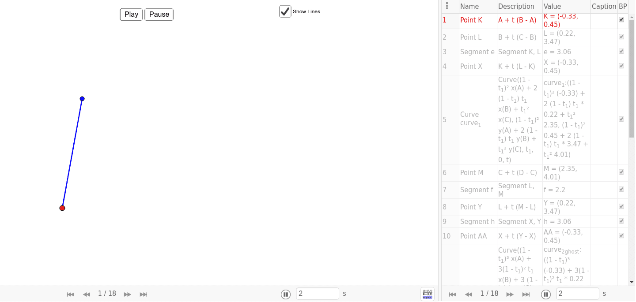
Task: Toggle the Show Lines checkbox
Action: 285,11
